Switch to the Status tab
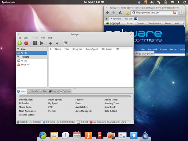The height and width of the screenshot is (141, 188). (x=22, y=91)
